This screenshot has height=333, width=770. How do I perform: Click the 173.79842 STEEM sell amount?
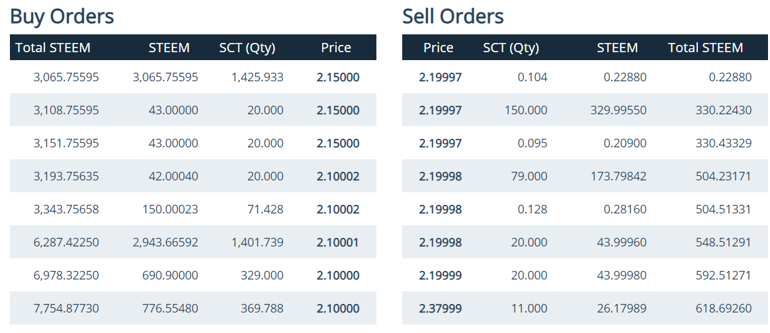(x=618, y=176)
